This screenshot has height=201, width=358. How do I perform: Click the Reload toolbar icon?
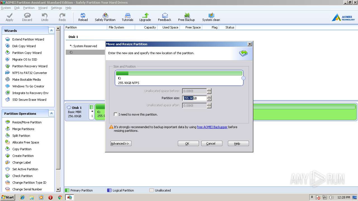pyautogui.click(x=83, y=17)
